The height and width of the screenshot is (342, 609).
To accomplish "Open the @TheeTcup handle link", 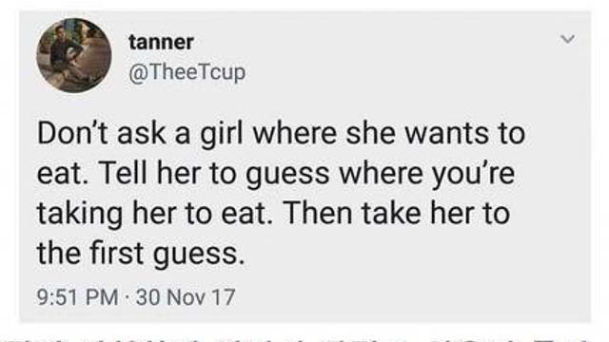I will pos(187,72).
